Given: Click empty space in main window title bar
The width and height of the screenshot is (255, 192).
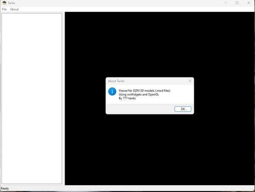Looking at the screenshot, I should point(114,3).
